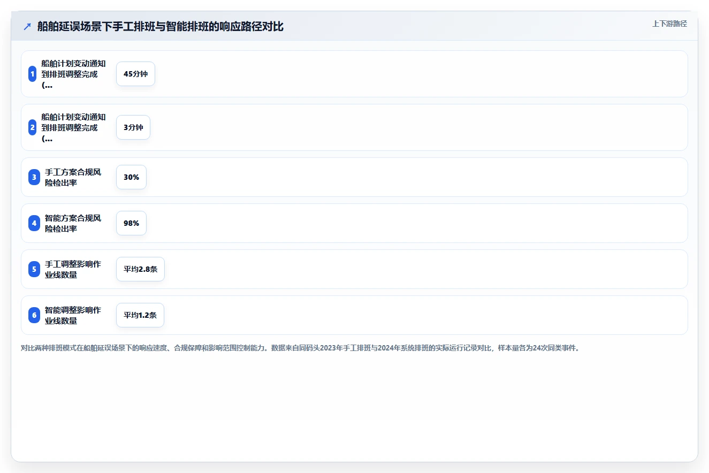Click the 98% value chip
Screen dimensions: 709x473
pos(131,223)
